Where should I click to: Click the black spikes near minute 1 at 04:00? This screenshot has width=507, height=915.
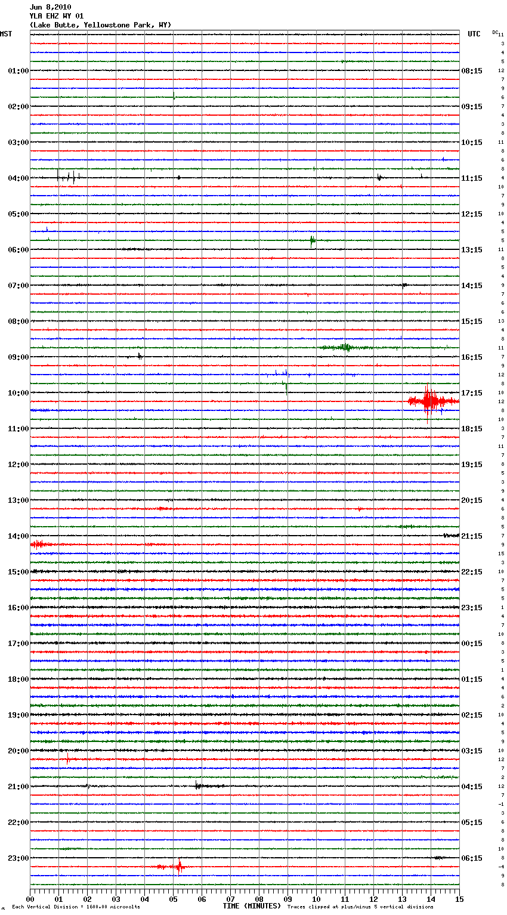(69, 177)
